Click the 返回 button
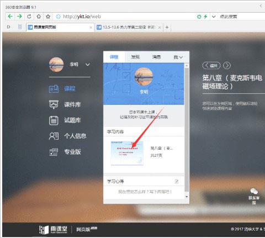The height and width of the screenshot is (238, 265). (211, 66)
